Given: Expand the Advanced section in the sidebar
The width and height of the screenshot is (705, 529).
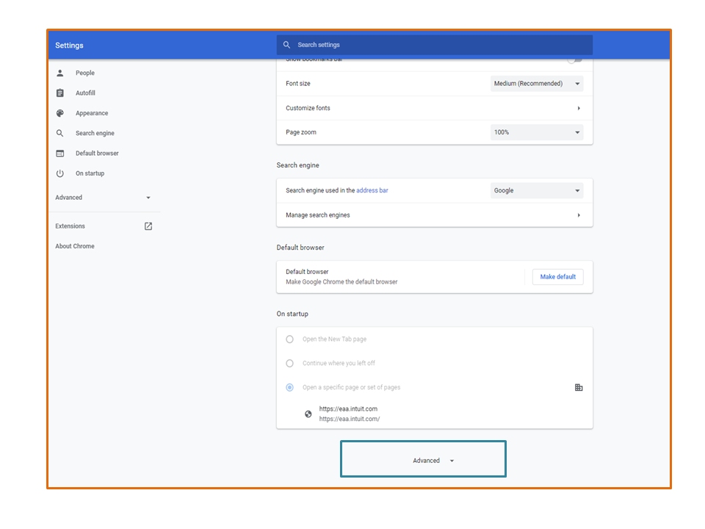Looking at the screenshot, I should (103, 198).
